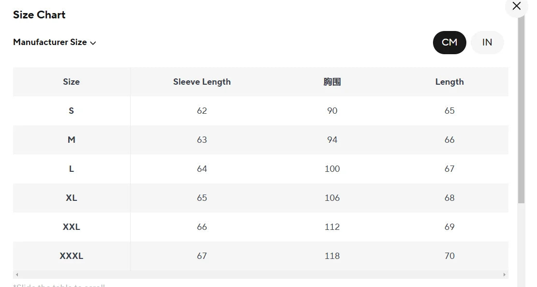Select the XL size row label
537x287 pixels.
pyautogui.click(x=71, y=198)
